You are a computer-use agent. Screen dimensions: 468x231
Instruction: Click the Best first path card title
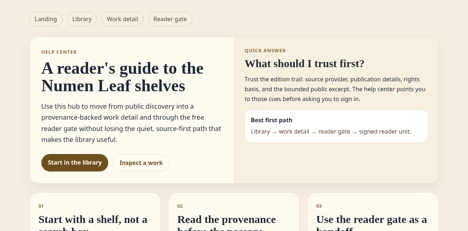coord(272,120)
